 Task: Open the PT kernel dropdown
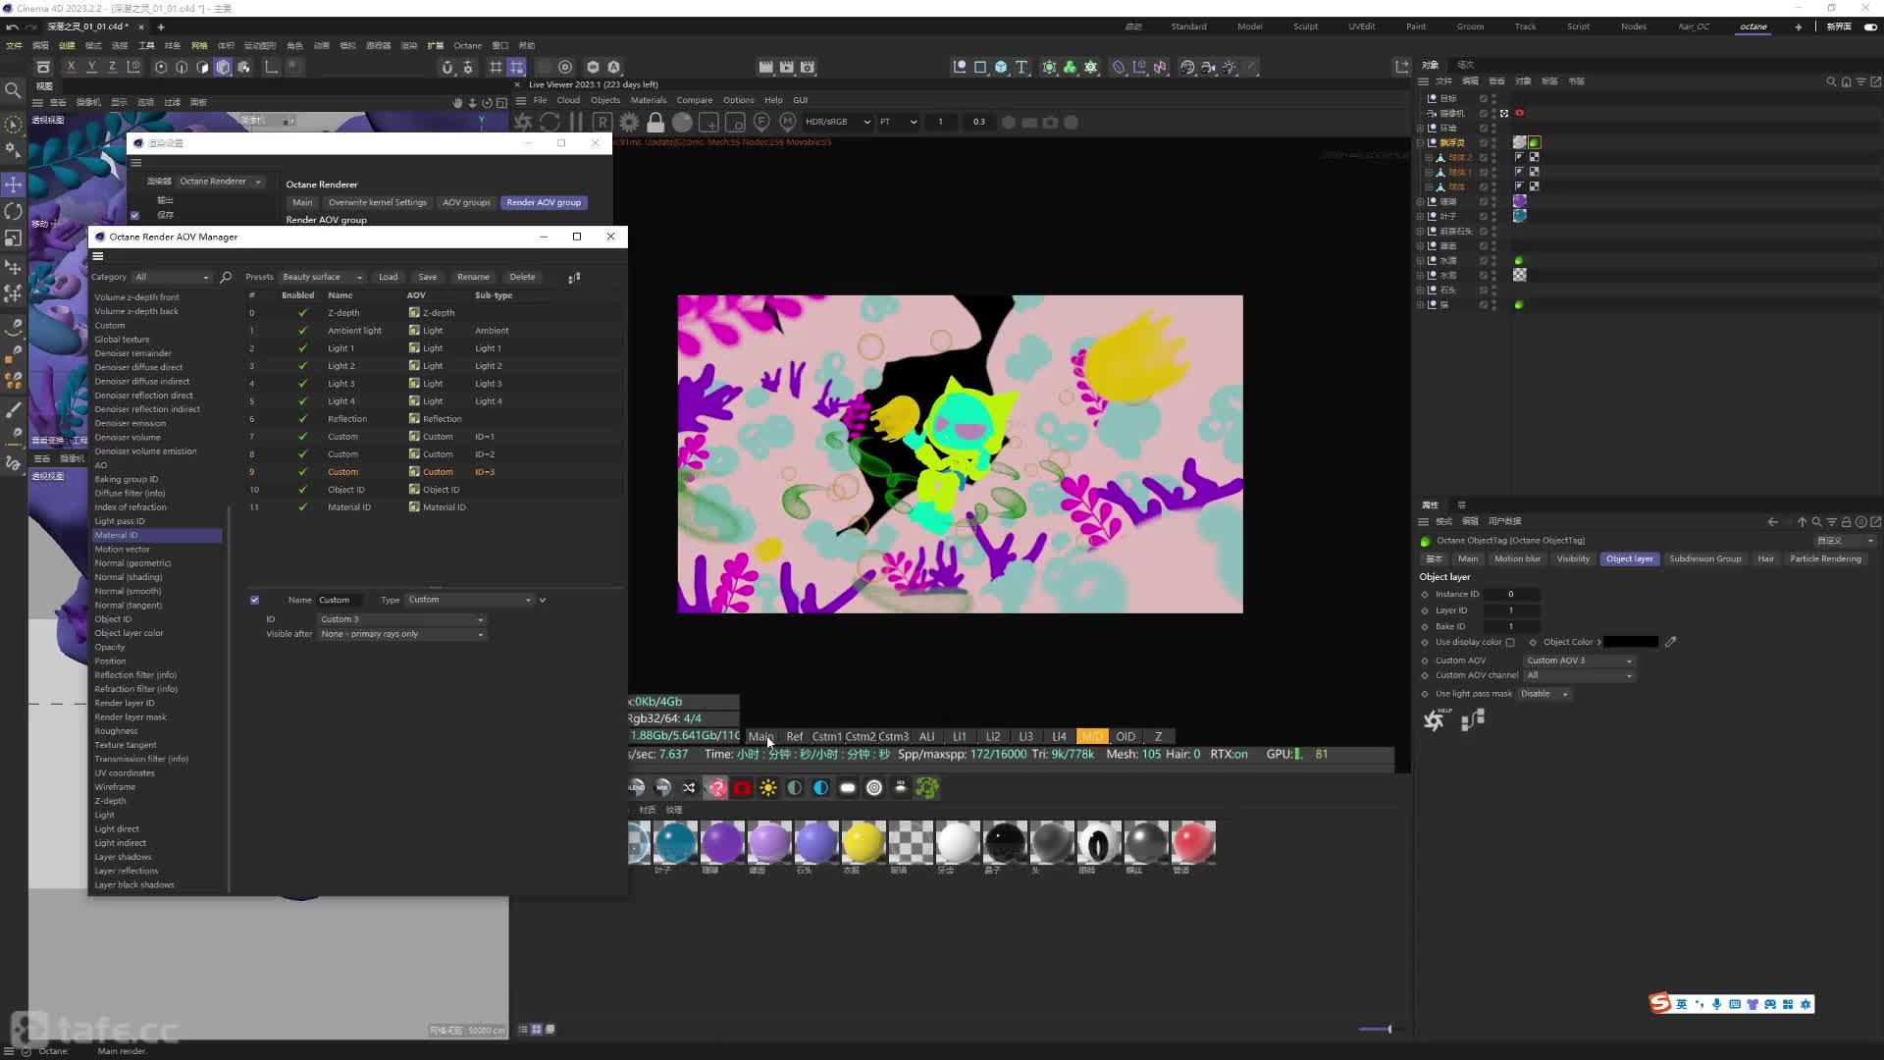click(x=898, y=122)
